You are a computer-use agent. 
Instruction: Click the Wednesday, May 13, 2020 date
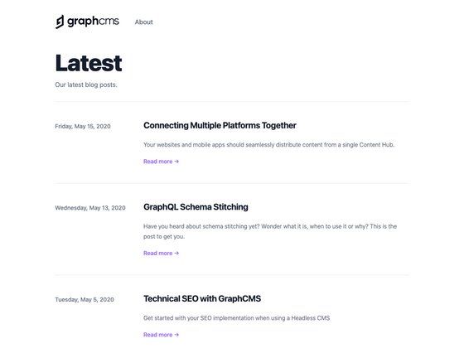[90, 208]
